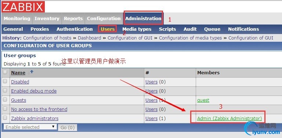Image resolution: width=282 pixels, height=138 pixels.
Task: Open the guest member link
Action: [x=203, y=100]
